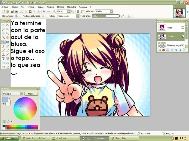
Task: Undo the last action with the blue arrow
Action: 44,11
